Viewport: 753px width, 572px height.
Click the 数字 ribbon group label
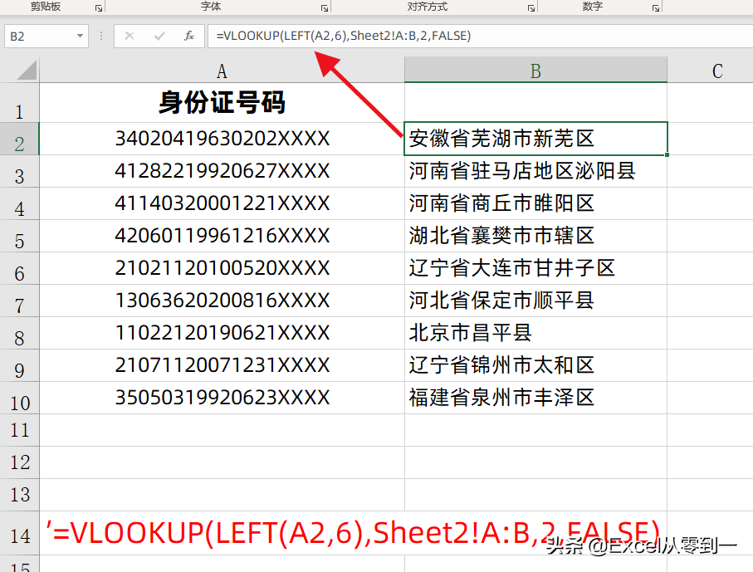pos(592,7)
